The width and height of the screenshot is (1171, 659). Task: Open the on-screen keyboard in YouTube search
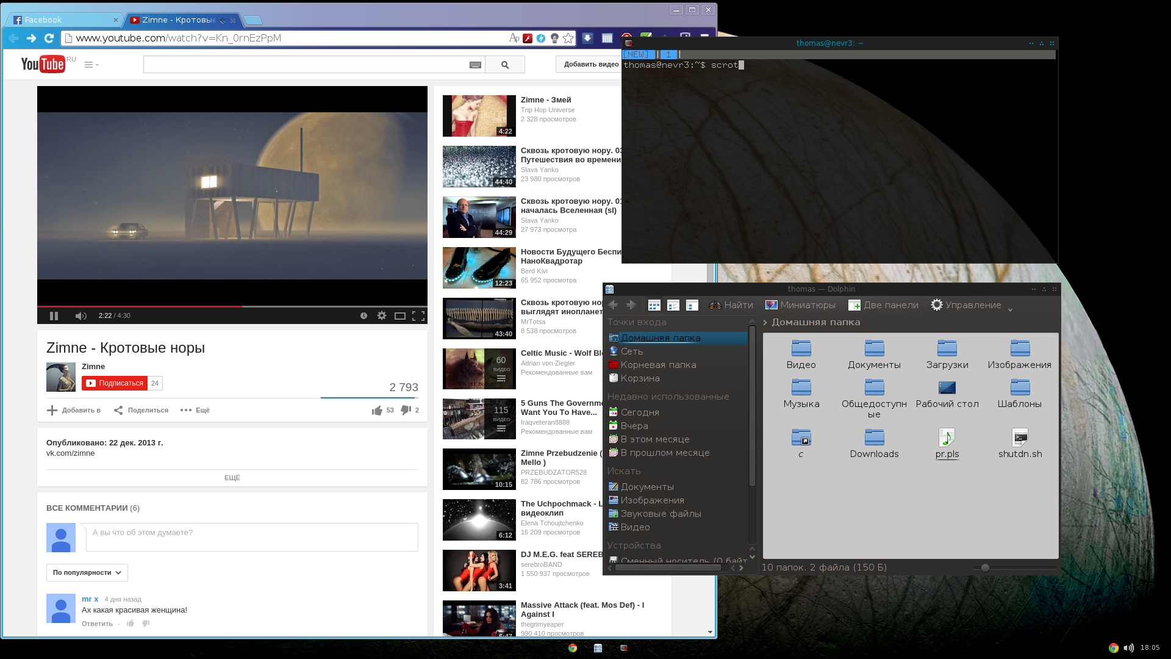(475, 65)
